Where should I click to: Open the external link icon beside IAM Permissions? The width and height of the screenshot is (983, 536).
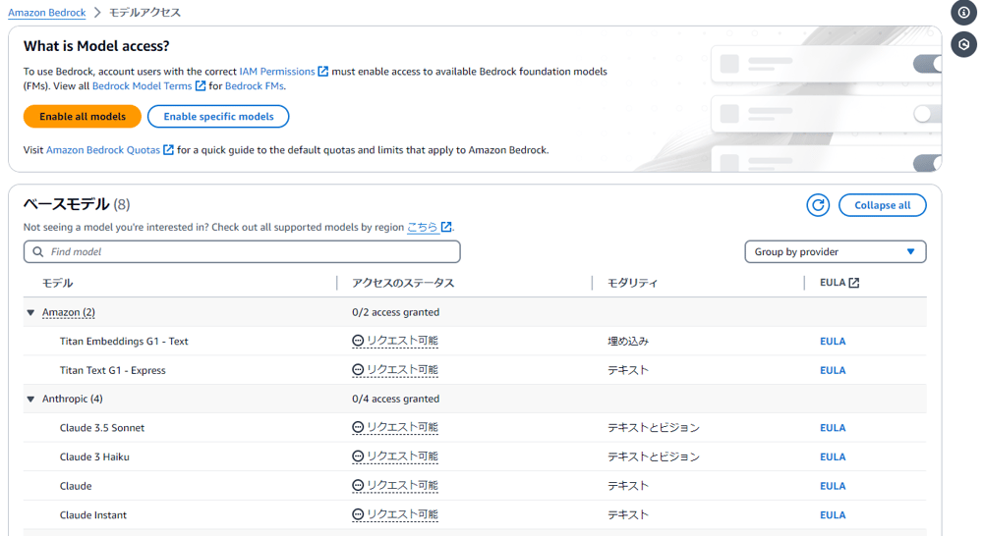pyautogui.click(x=322, y=72)
